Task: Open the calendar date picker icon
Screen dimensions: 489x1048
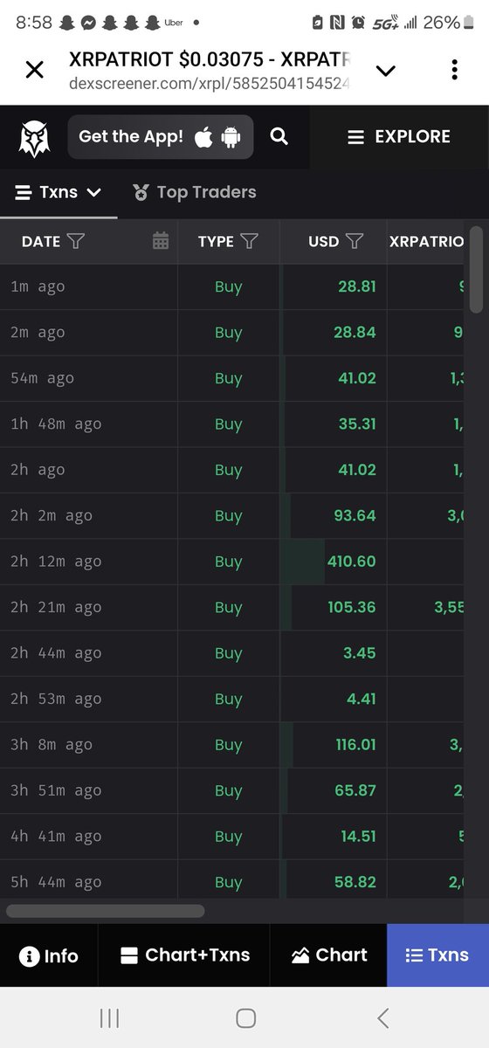Action: (161, 241)
